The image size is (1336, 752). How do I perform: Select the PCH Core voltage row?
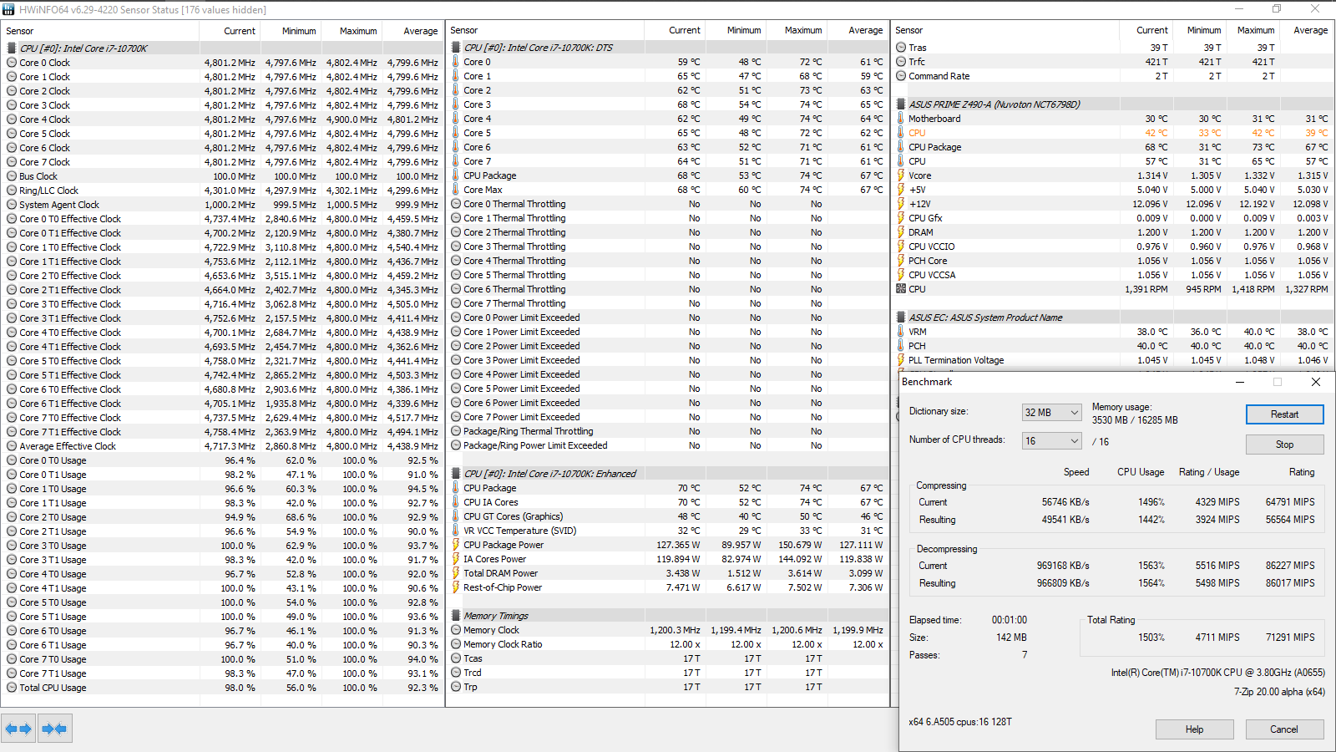click(1114, 261)
